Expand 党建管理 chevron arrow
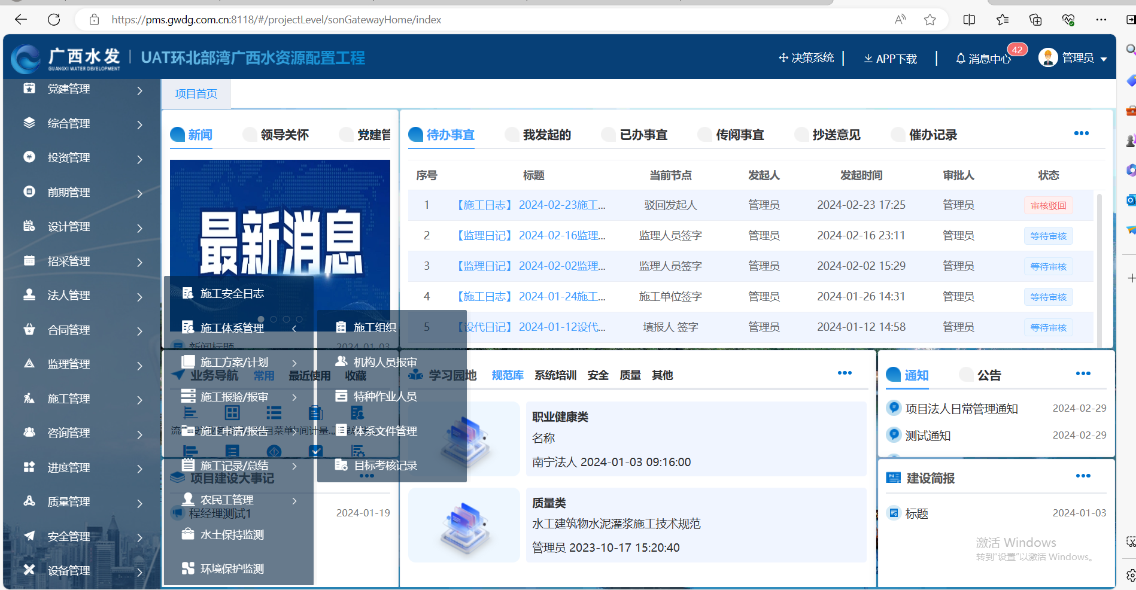Viewport: 1136px width, 590px height. point(139,90)
